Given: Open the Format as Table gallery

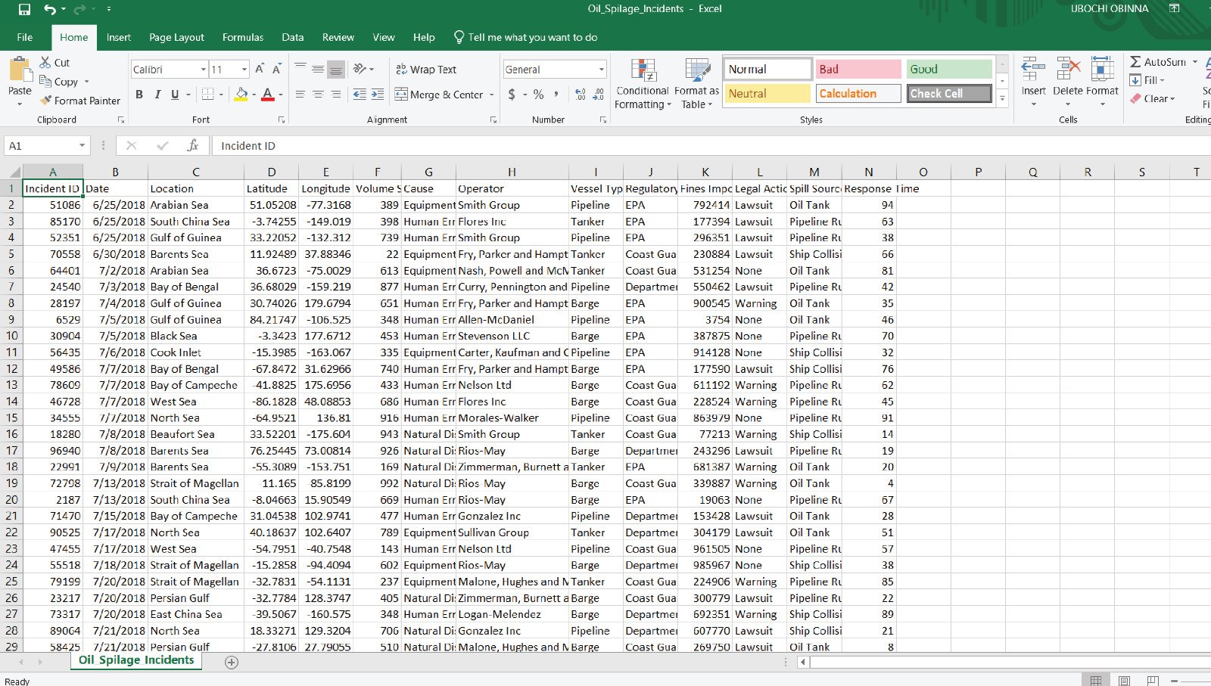Looking at the screenshot, I should click(x=696, y=83).
